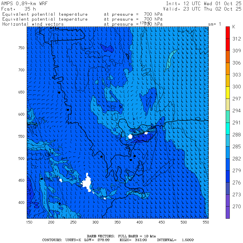
Task: Select the 297 colorbar label
Action: tap(237, 99)
